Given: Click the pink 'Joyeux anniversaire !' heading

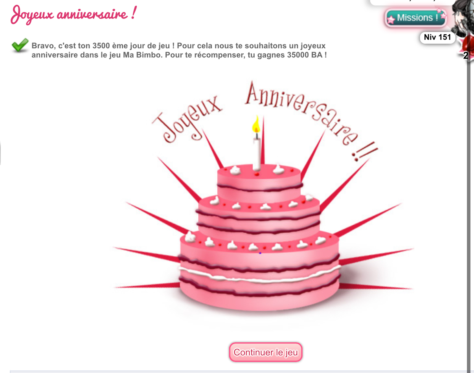Looking at the screenshot, I should pos(73,15).
